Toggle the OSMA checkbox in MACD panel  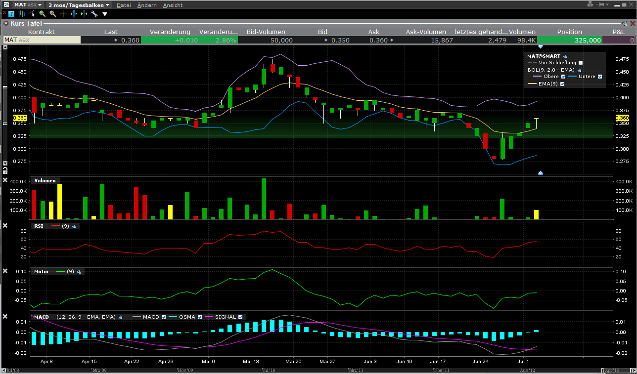coord(200,317)
